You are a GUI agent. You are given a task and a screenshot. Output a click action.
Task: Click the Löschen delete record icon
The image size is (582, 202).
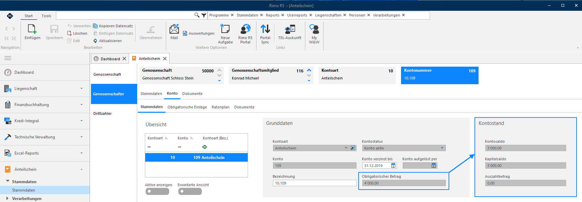click(69, 33)
